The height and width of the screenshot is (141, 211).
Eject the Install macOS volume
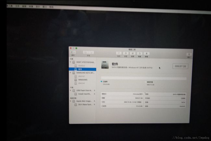pyautogui.click(x=94, y=94)
